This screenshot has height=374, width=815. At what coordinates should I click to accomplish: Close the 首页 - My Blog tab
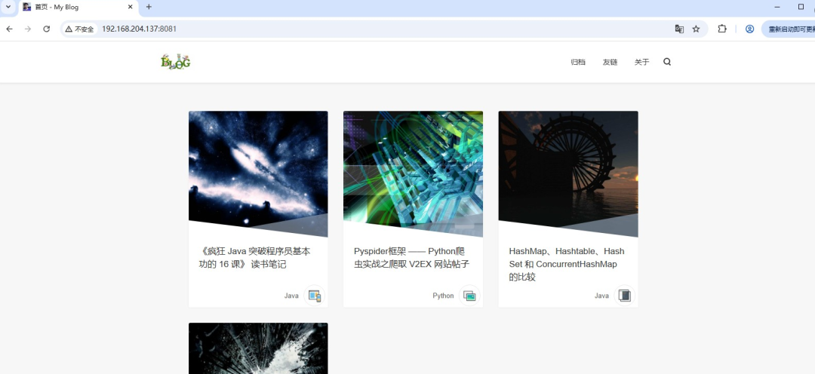tap(130, 8)
